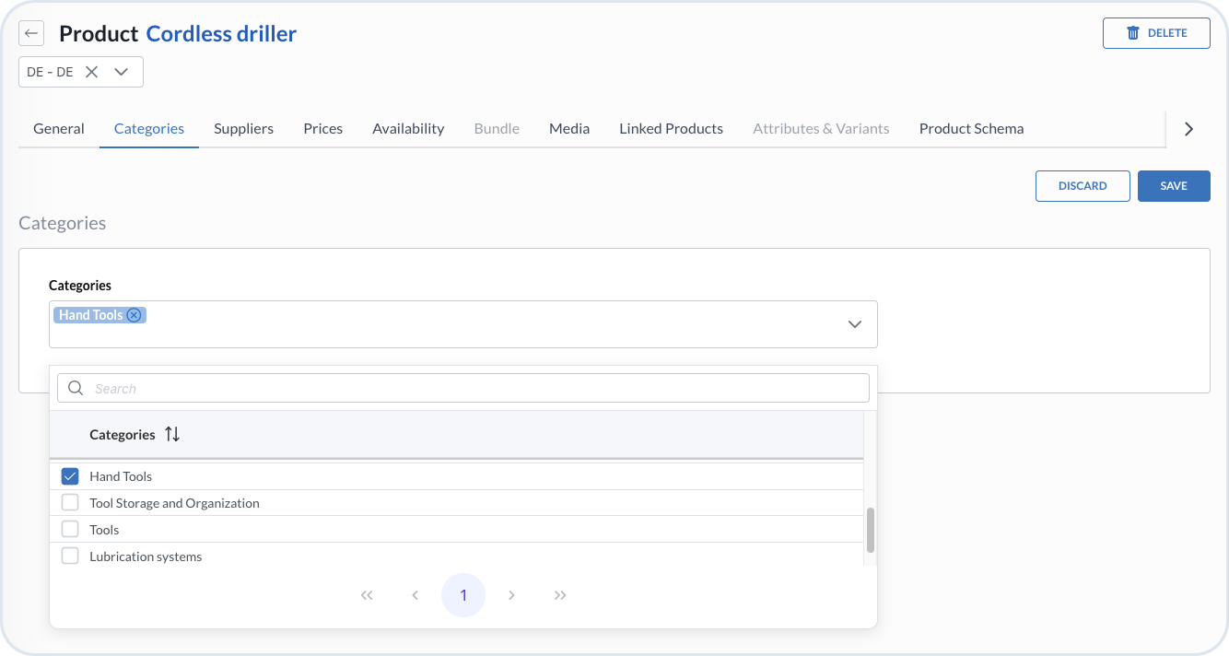Click the Delete product button
The image size is (1229, 656).
tap(1156, 33)
